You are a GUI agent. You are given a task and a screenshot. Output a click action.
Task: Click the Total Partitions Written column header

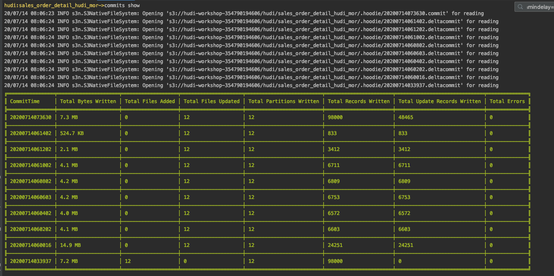pos(283,101)
